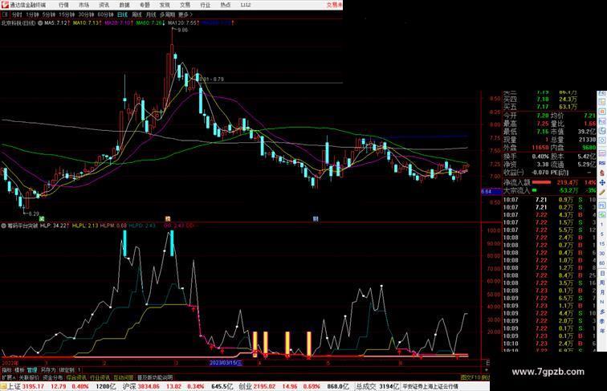Click the blue event marker below the candlestick chart

[316, 219]
